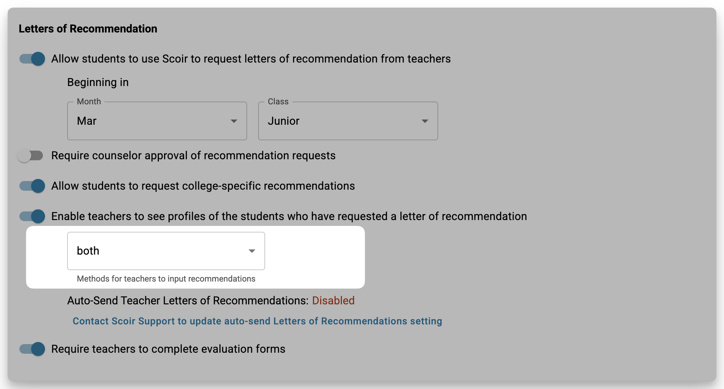Disable the college-specific recommendations switch

click(32, 186)
